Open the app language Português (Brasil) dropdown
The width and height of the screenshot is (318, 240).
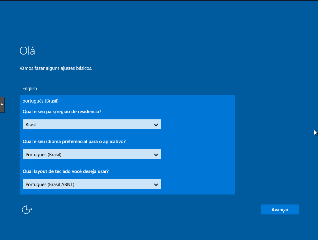click(x=92, y=154)
